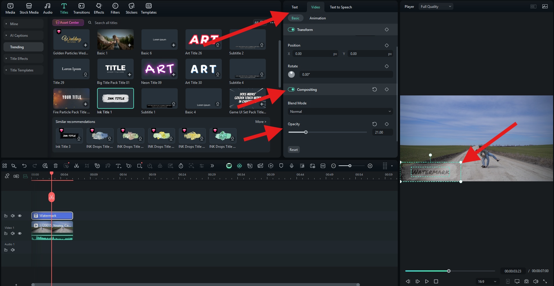Switch to the Text properties tab

(x=295, y=7)
